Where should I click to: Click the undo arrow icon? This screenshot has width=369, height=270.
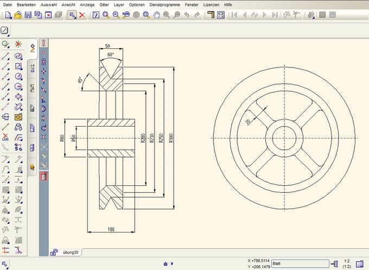point(187,15)
